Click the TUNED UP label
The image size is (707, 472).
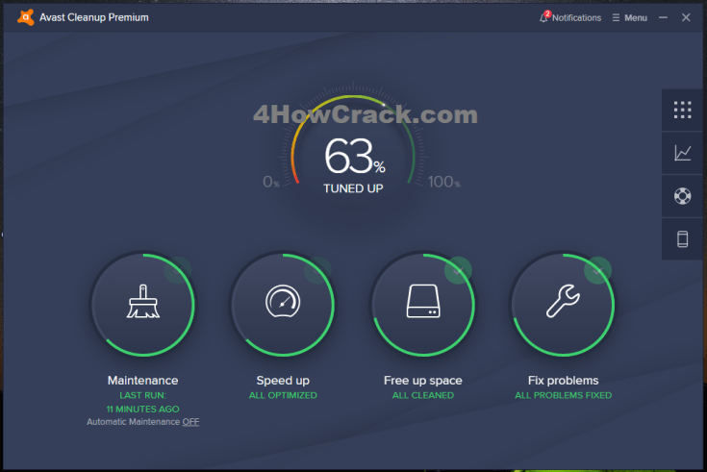coord(353,188)
